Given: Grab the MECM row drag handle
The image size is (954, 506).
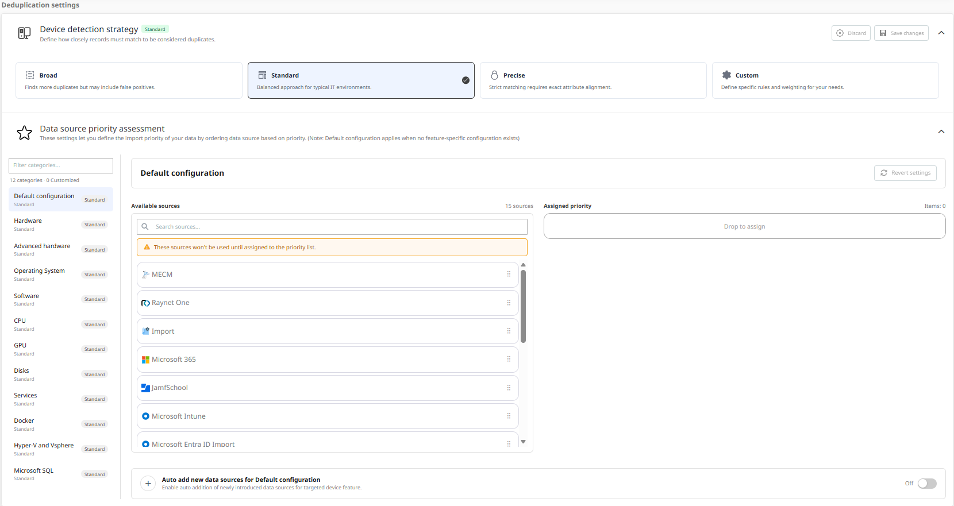Looking at the screenshot, I should (x=509, y=275).
